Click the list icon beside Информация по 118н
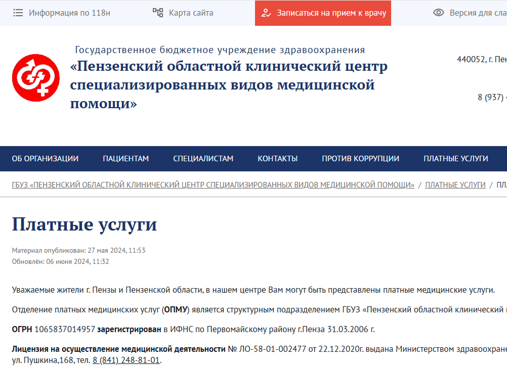Screen dimensions: 507x368 click(18, 13)
